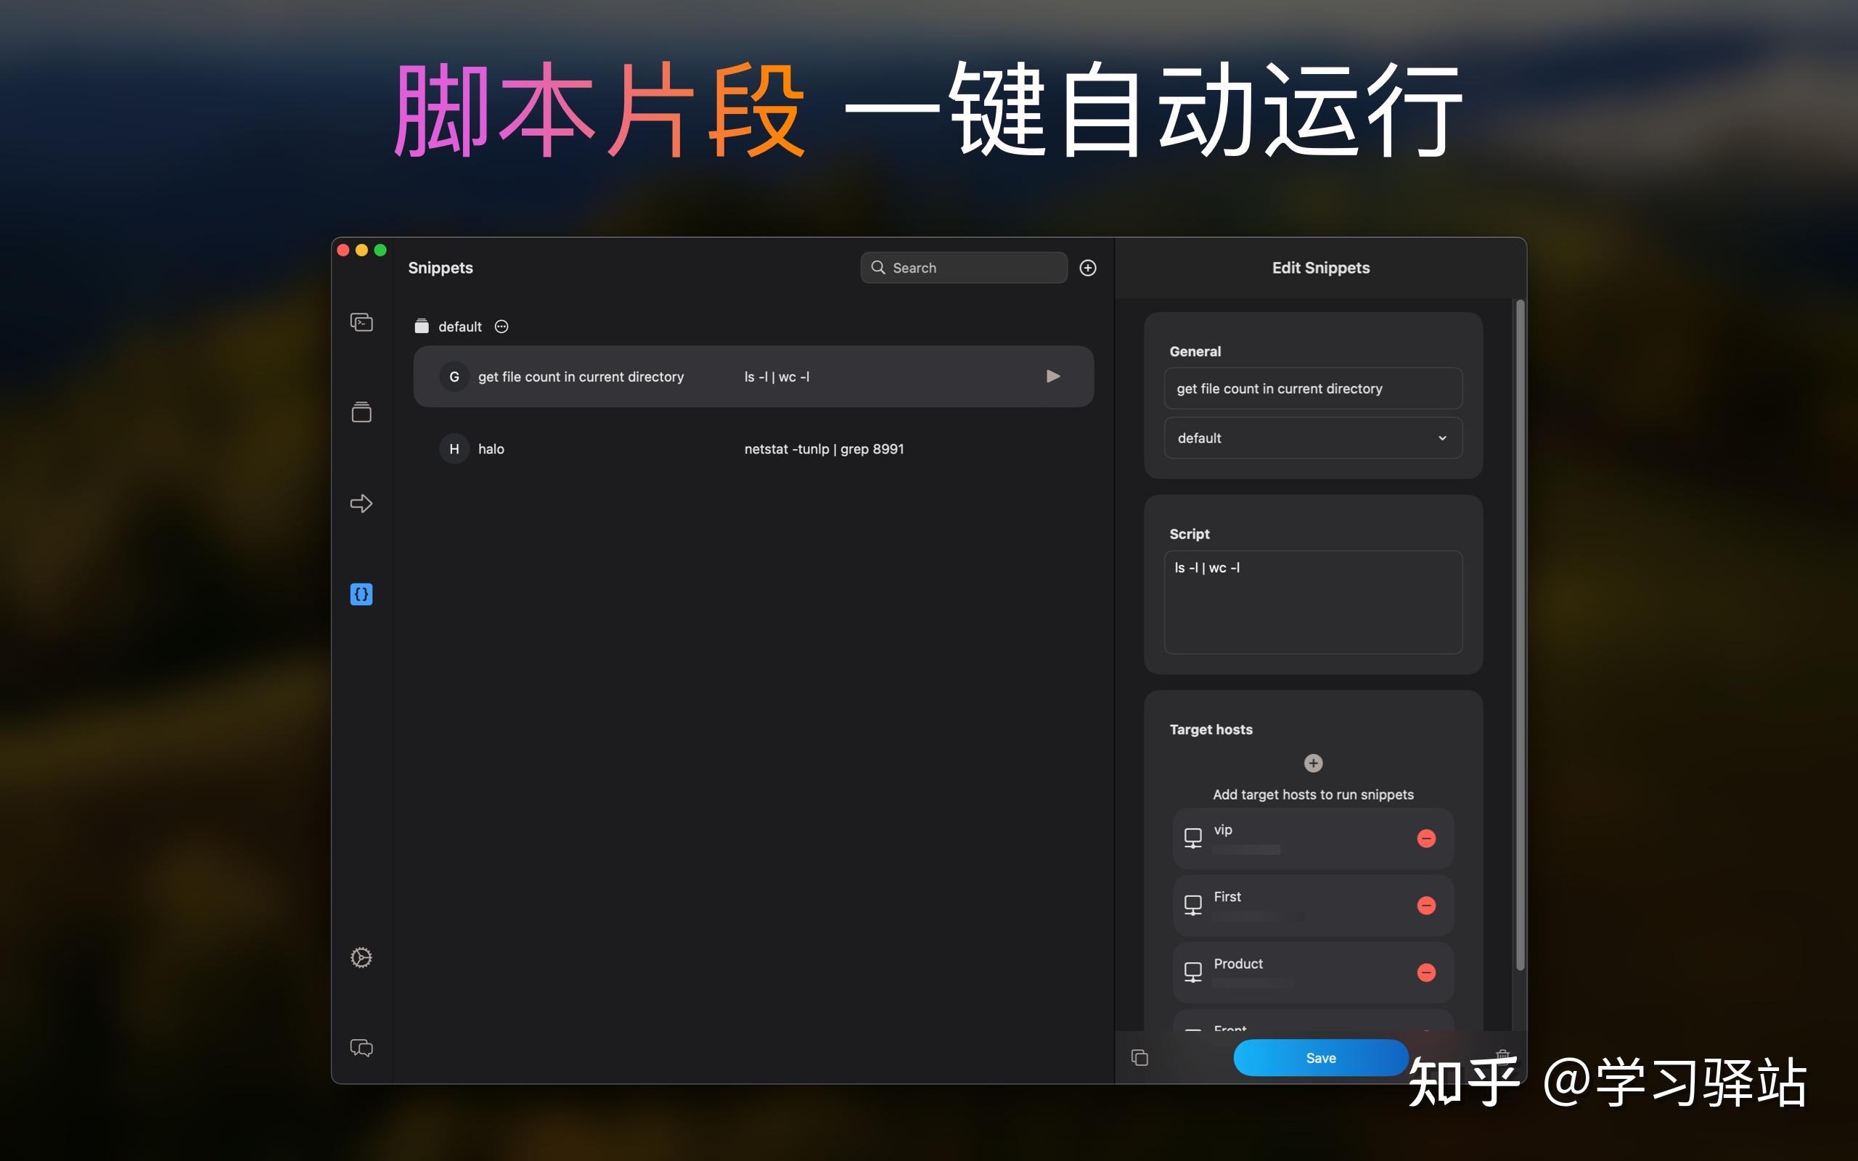This screenshot has height=1161, width=1858.
Task: Select the Snippets {} sidebar icon
Action: pyautogui.click(x=361, y=593)
